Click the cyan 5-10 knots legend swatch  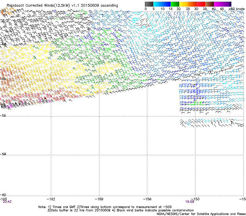(x=158, y=4)
